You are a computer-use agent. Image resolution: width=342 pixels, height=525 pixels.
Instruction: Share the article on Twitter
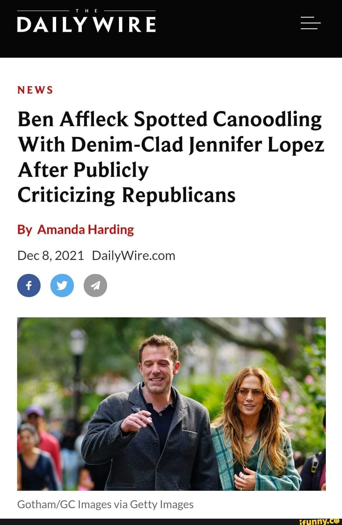(x=62, y=285)
